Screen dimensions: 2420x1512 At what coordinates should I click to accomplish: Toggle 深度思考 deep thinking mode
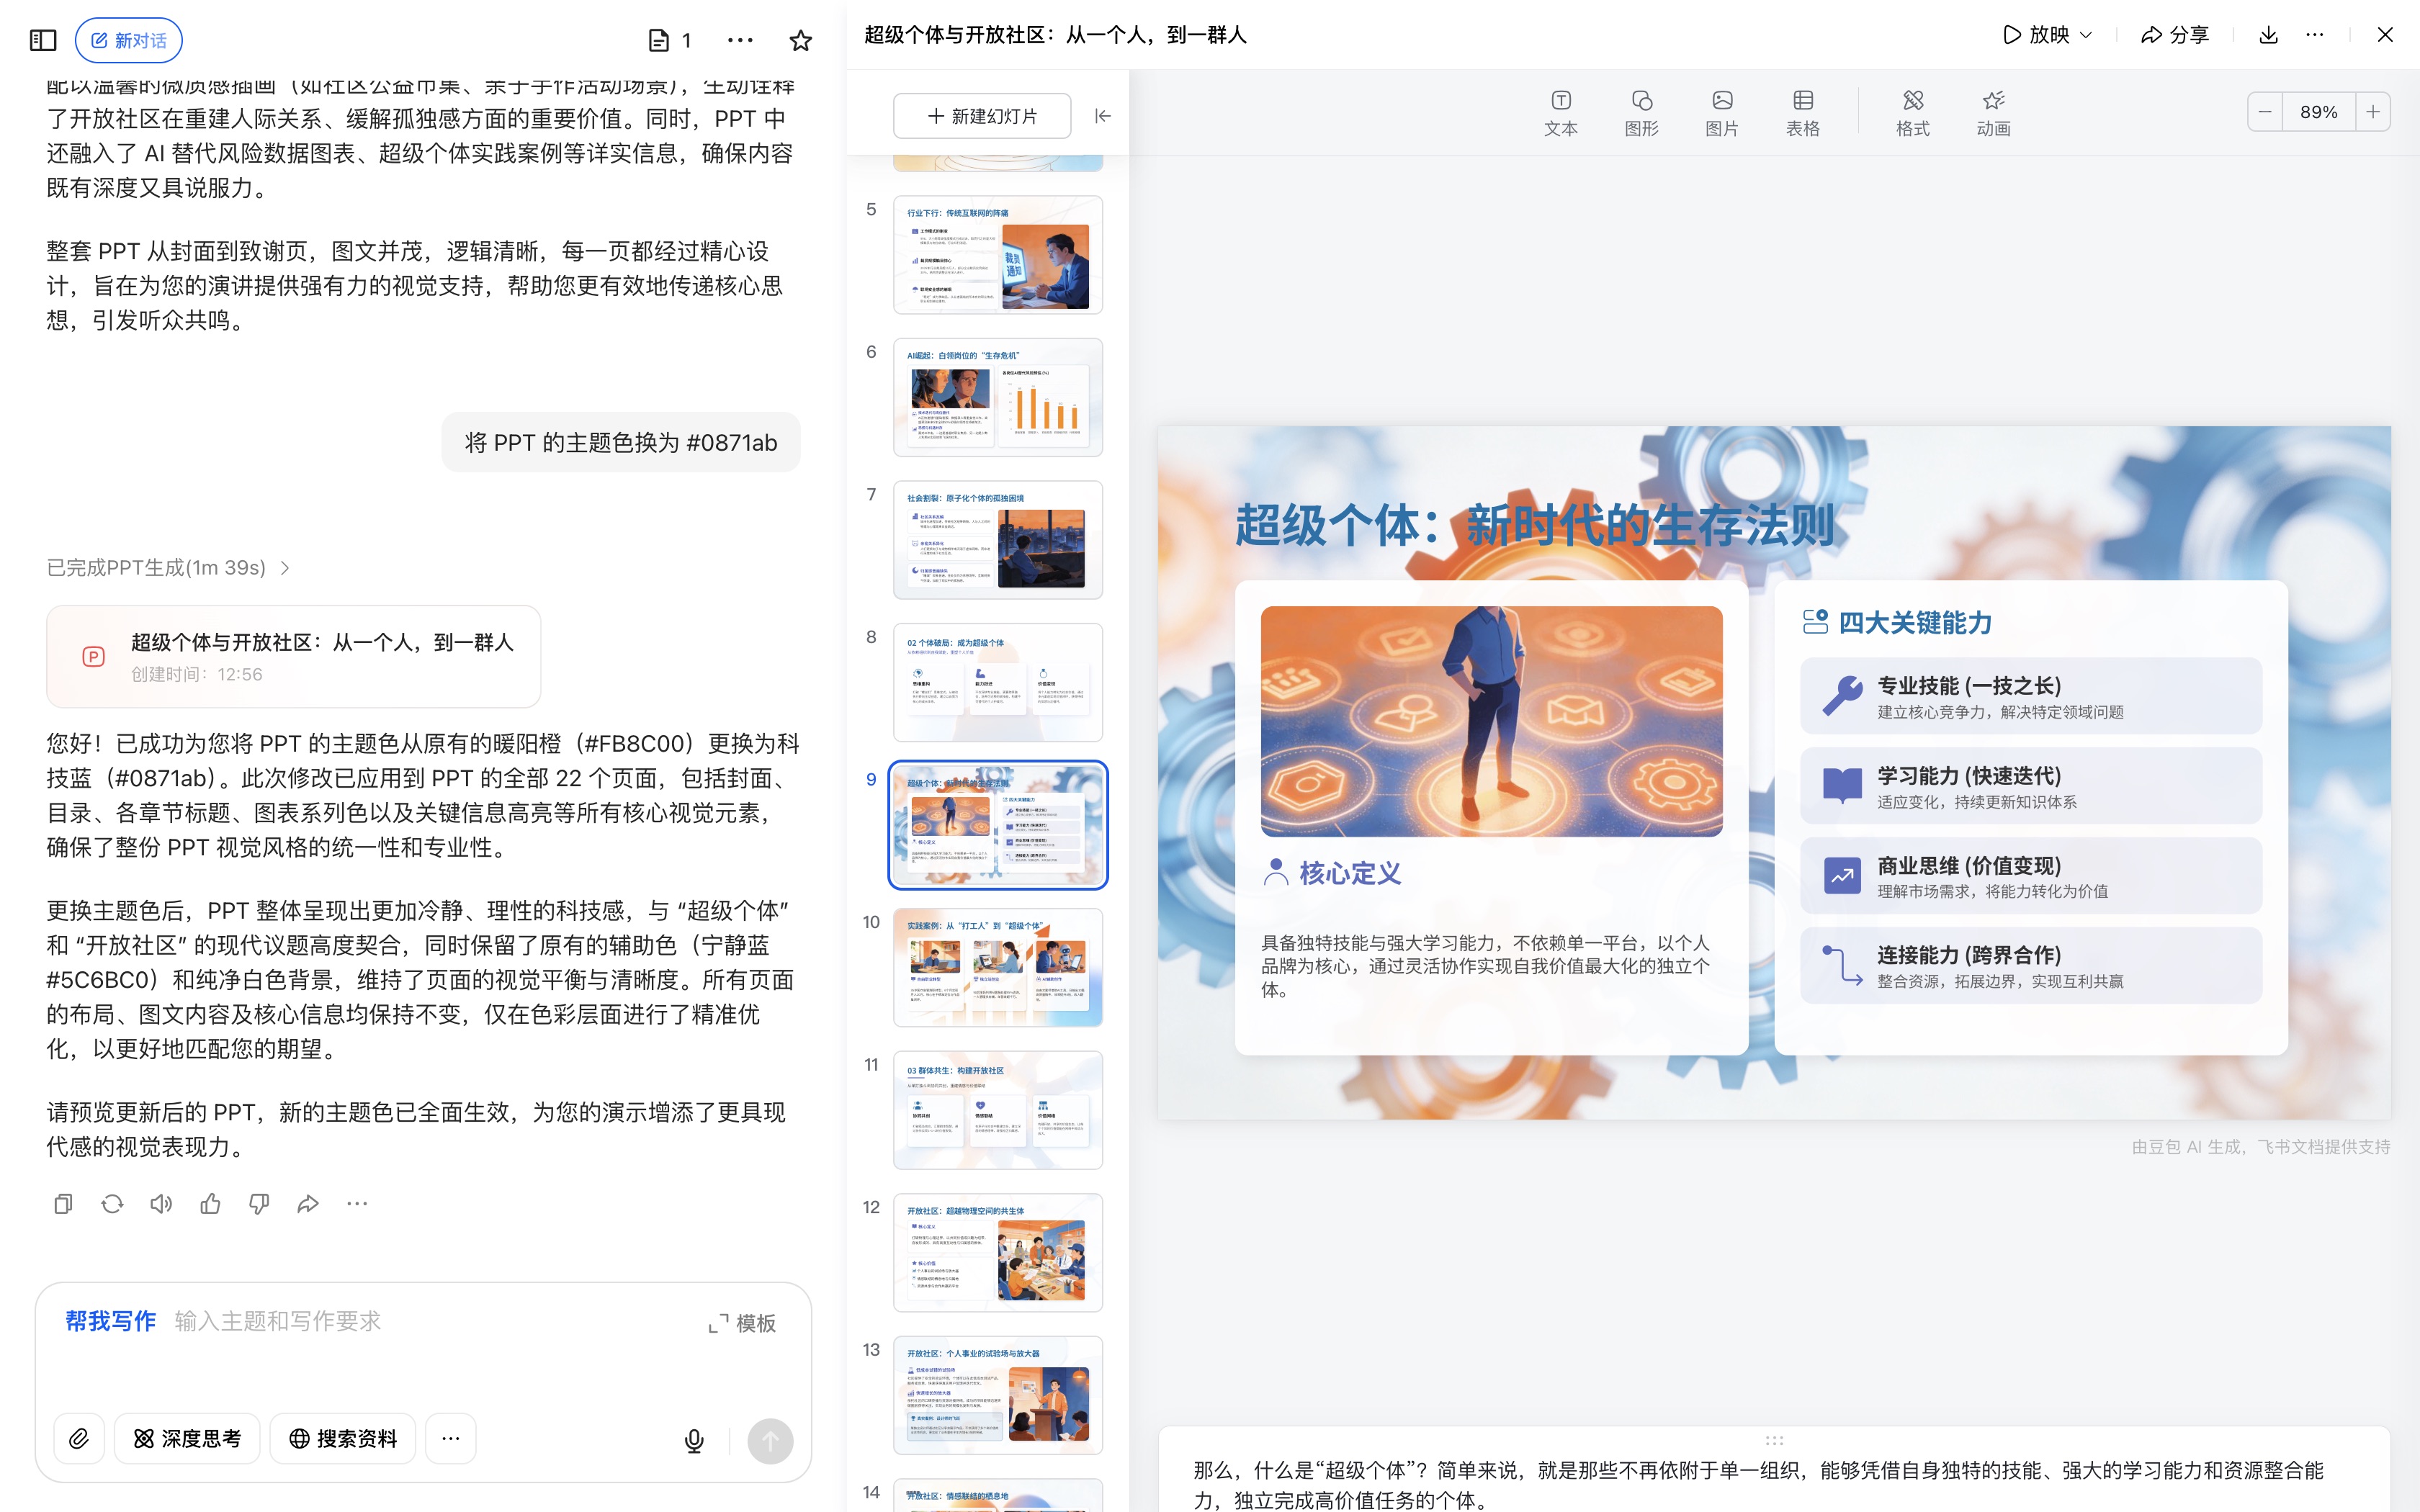(187, 1439)
